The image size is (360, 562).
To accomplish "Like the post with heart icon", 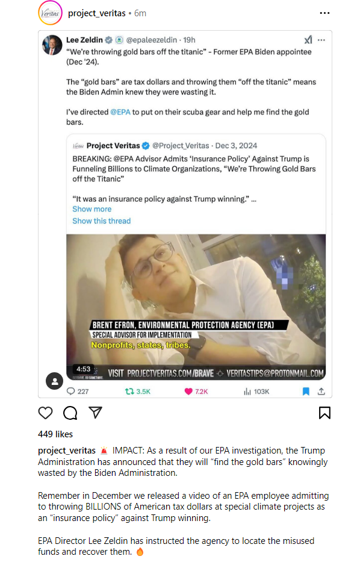I will 45,413.
